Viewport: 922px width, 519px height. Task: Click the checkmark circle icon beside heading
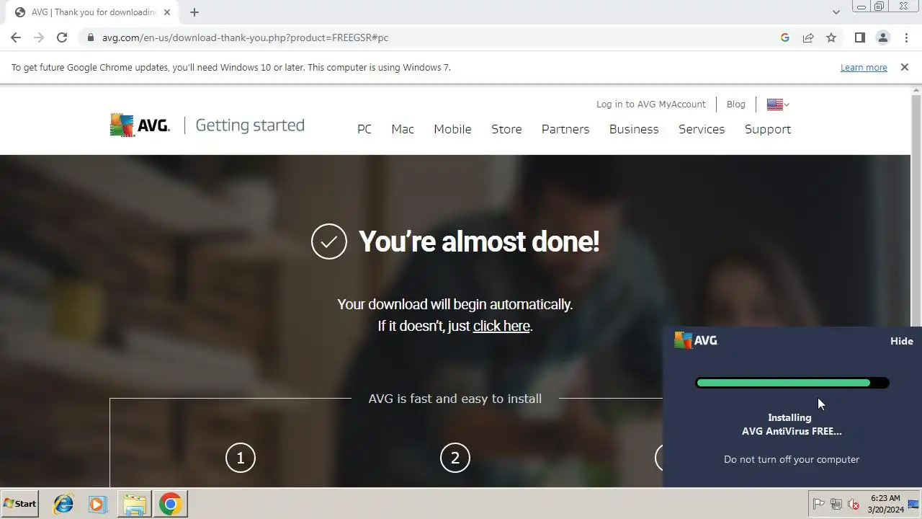(x=329, y=241)
